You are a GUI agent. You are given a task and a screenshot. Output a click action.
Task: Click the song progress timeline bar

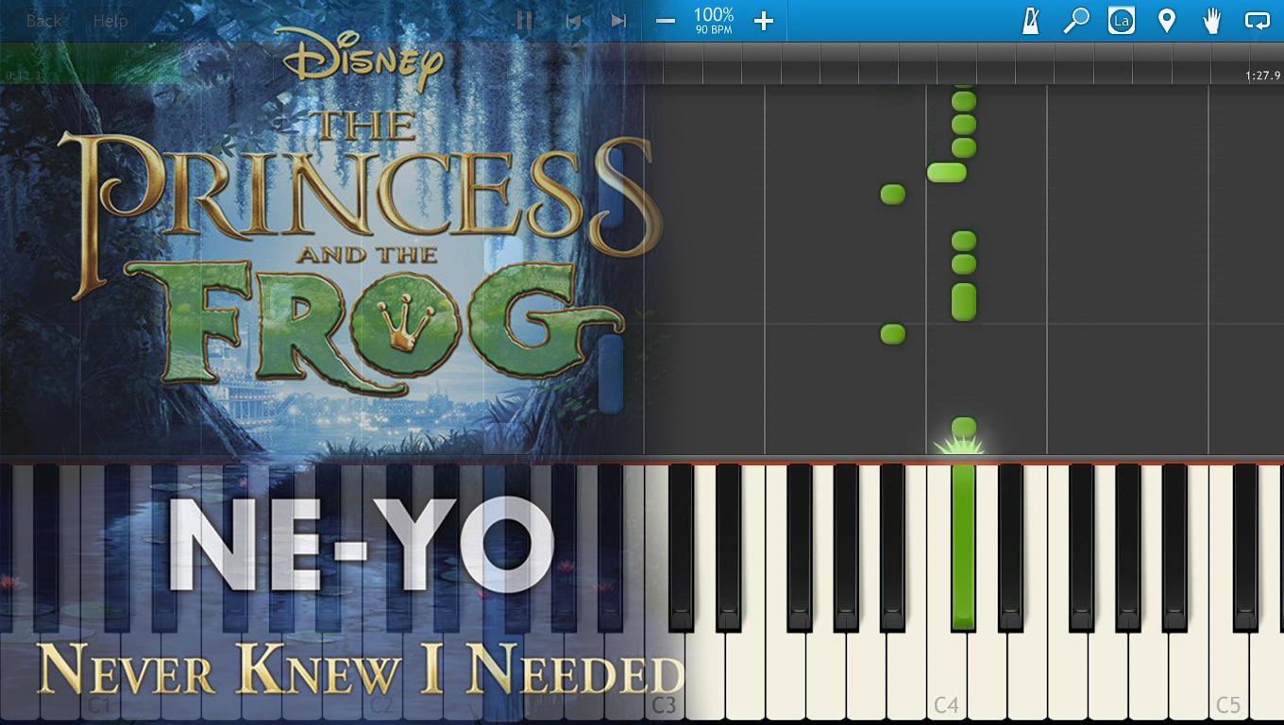click(642, 64)
